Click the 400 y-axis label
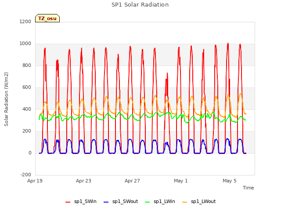281x210 pixels. (x=27, y=109)
